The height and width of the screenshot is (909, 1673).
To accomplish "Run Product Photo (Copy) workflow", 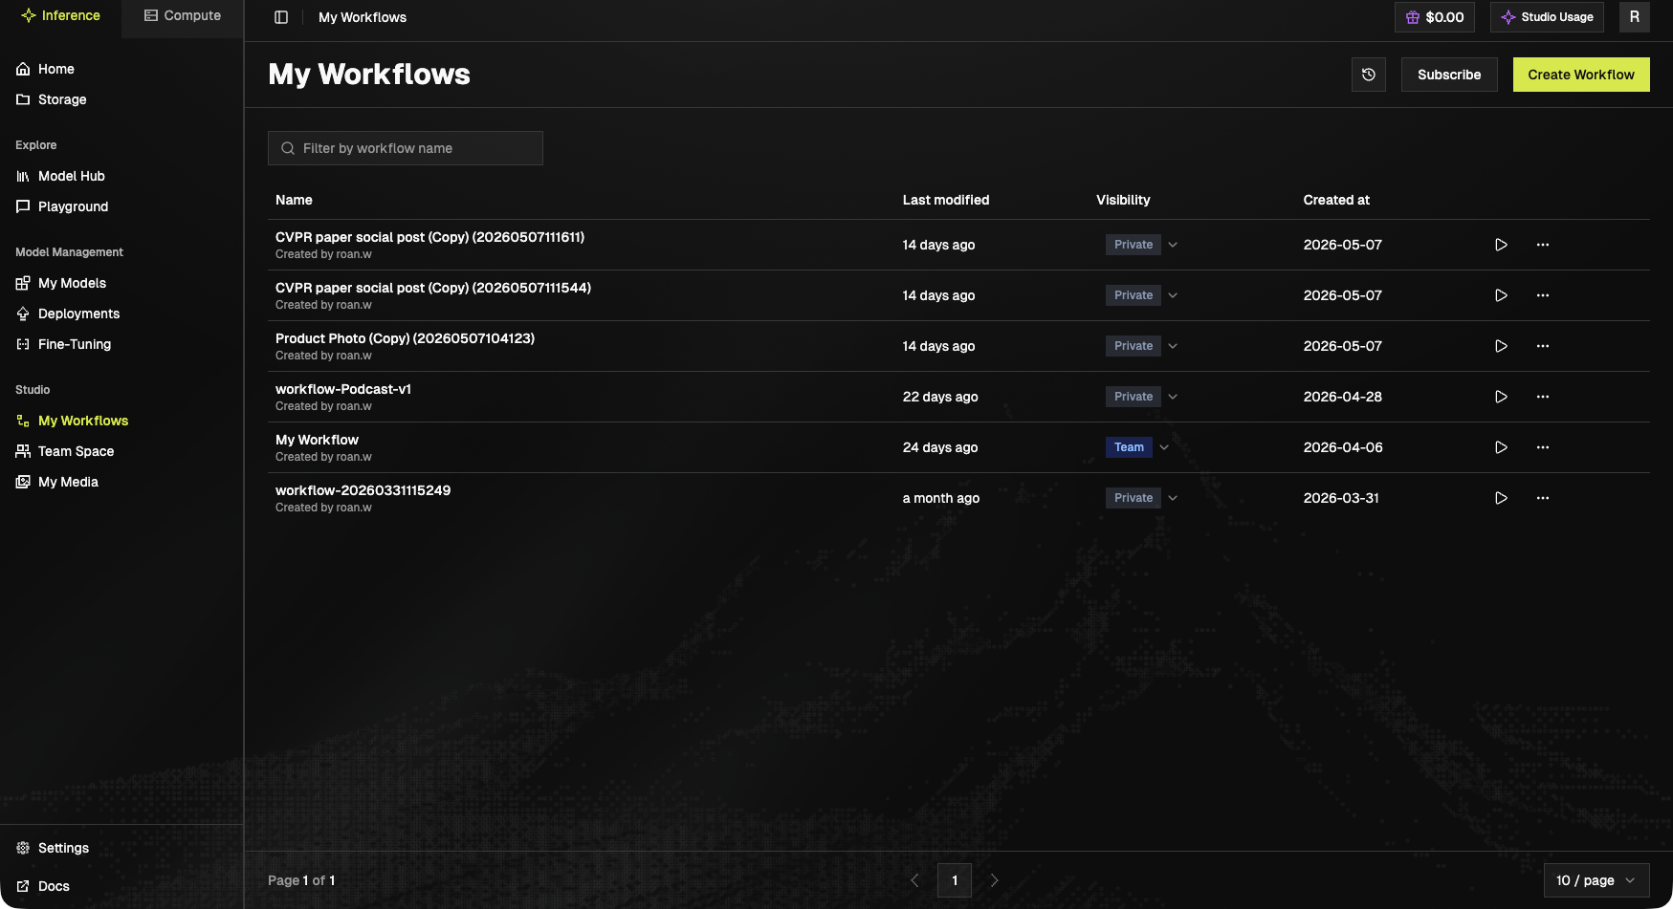I will pyautogui.click(x=1501, y=346).
